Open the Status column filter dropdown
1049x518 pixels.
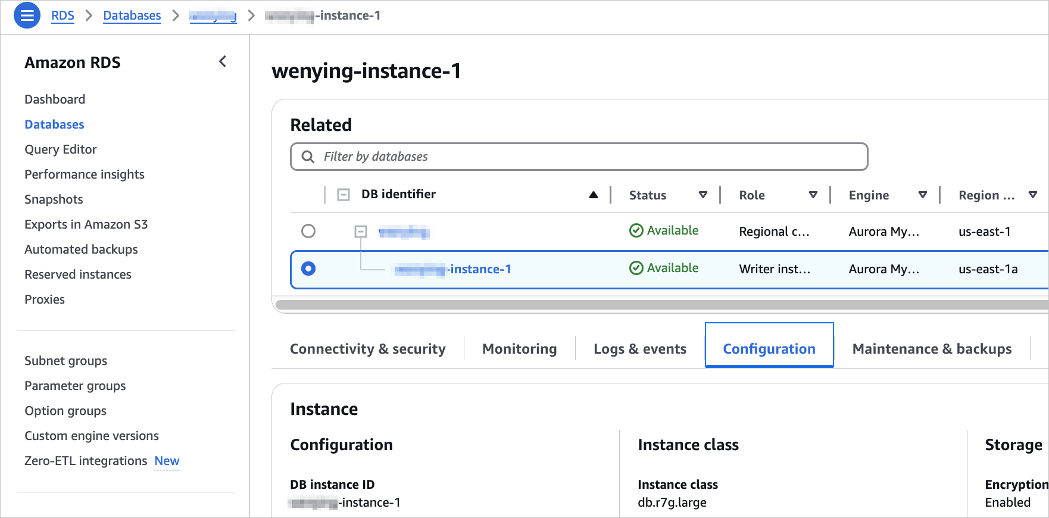pos(703,195)
